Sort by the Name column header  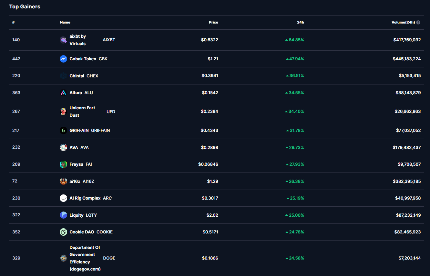65,23
